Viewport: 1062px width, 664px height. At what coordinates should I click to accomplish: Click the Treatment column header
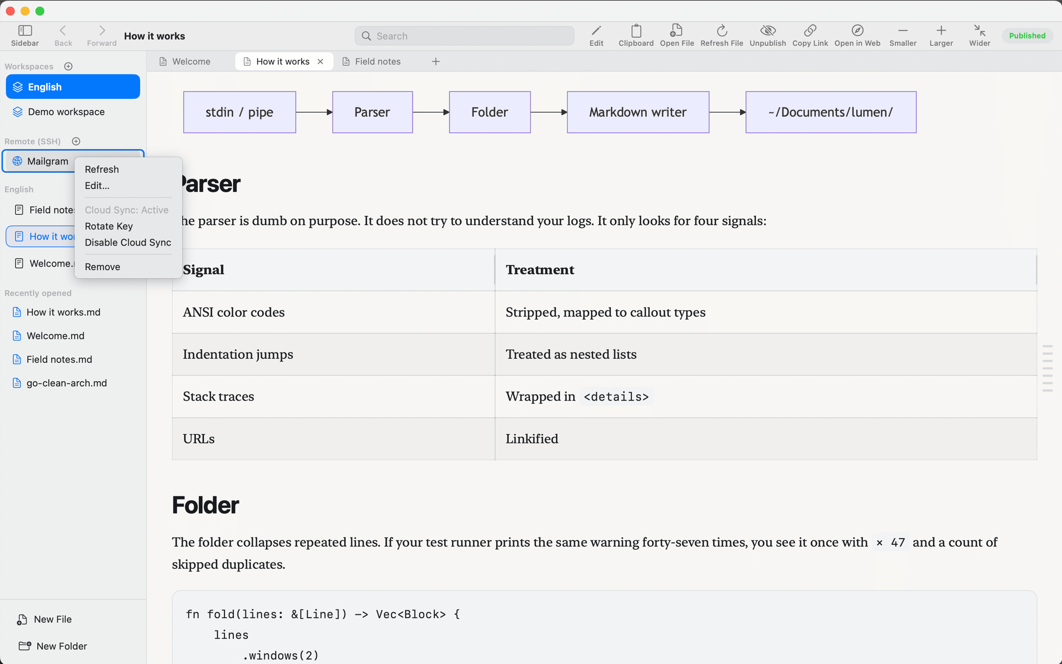pyautogui.click(x=766, y=270)
